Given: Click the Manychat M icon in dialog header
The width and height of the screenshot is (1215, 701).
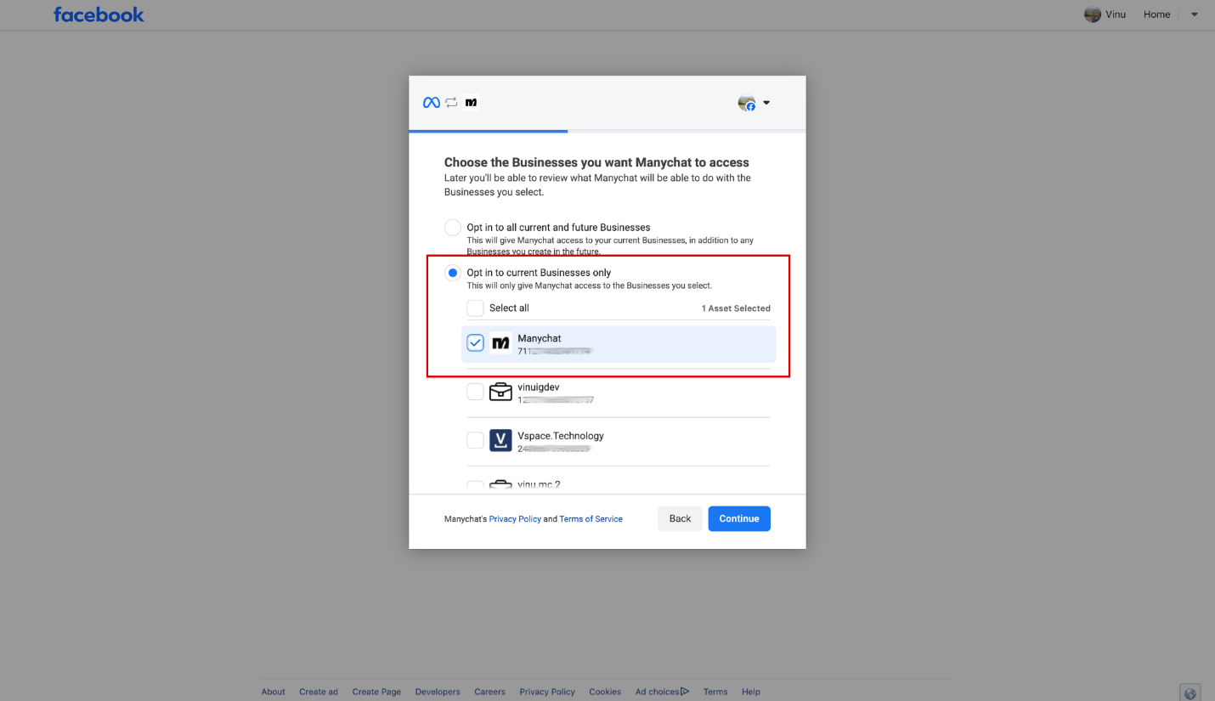Looking at the screenshot, I should [471, 102].
